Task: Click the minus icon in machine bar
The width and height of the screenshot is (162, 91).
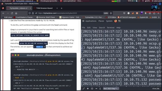Action: tap(96, 88)
